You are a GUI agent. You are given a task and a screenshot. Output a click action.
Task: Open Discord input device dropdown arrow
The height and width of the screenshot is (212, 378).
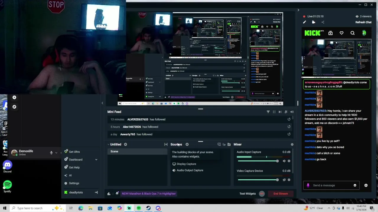coord(56,153)
